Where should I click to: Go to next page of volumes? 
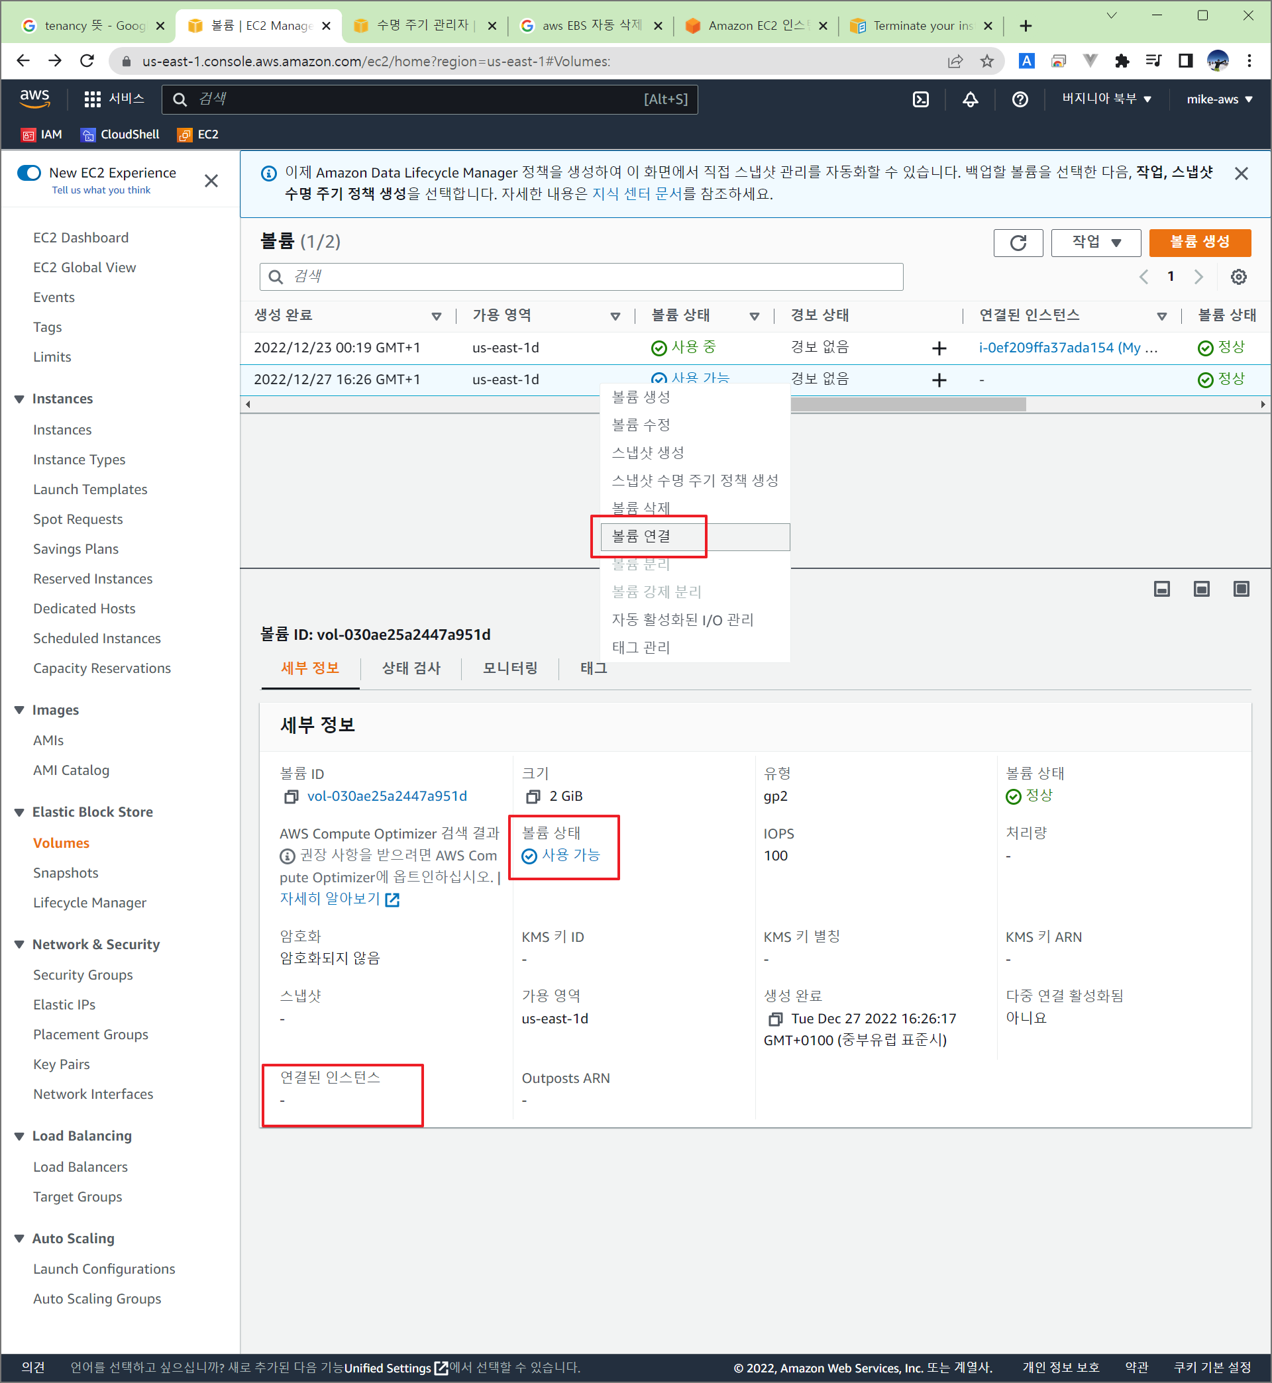click(1198, 277)
